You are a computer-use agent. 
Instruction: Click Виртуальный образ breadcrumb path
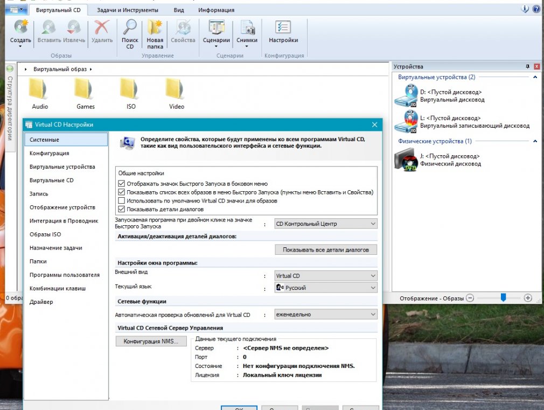[60, 69]
